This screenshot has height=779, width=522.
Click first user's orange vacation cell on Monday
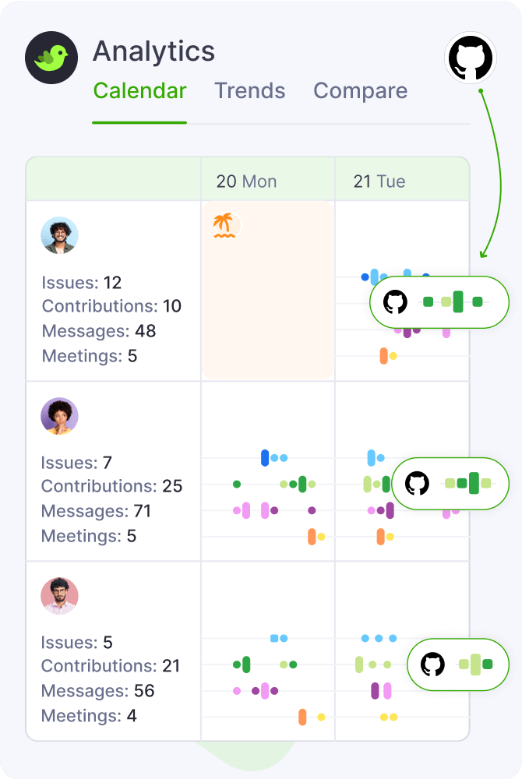point(268,312)
